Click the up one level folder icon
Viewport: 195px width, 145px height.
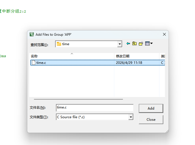(134, 43)
